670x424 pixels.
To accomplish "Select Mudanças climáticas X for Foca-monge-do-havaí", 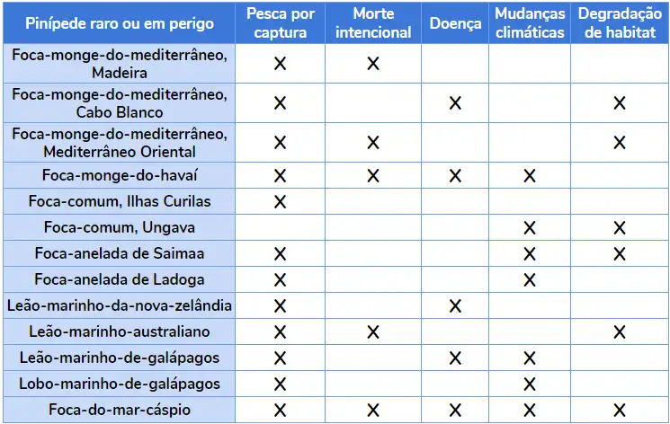I will click(530, 175).
